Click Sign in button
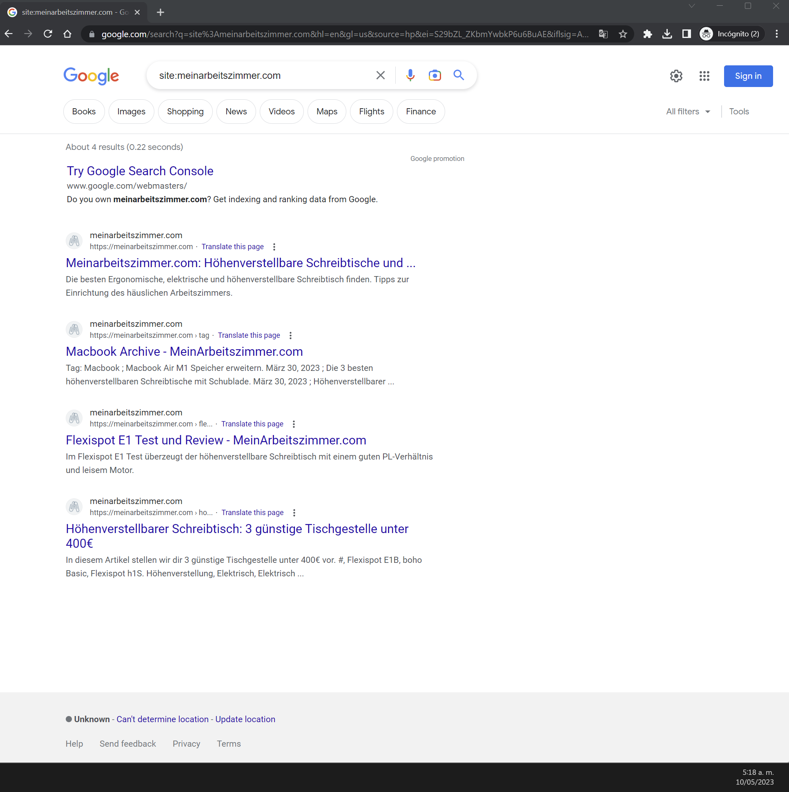The image size is (789, 792). (748, 76)
